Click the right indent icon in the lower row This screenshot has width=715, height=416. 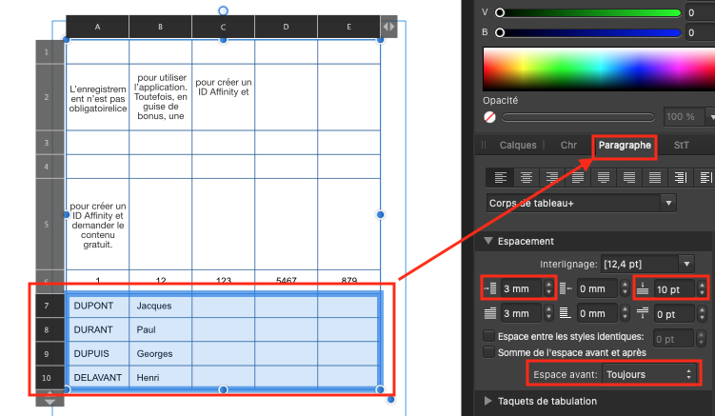pos(490,313)
